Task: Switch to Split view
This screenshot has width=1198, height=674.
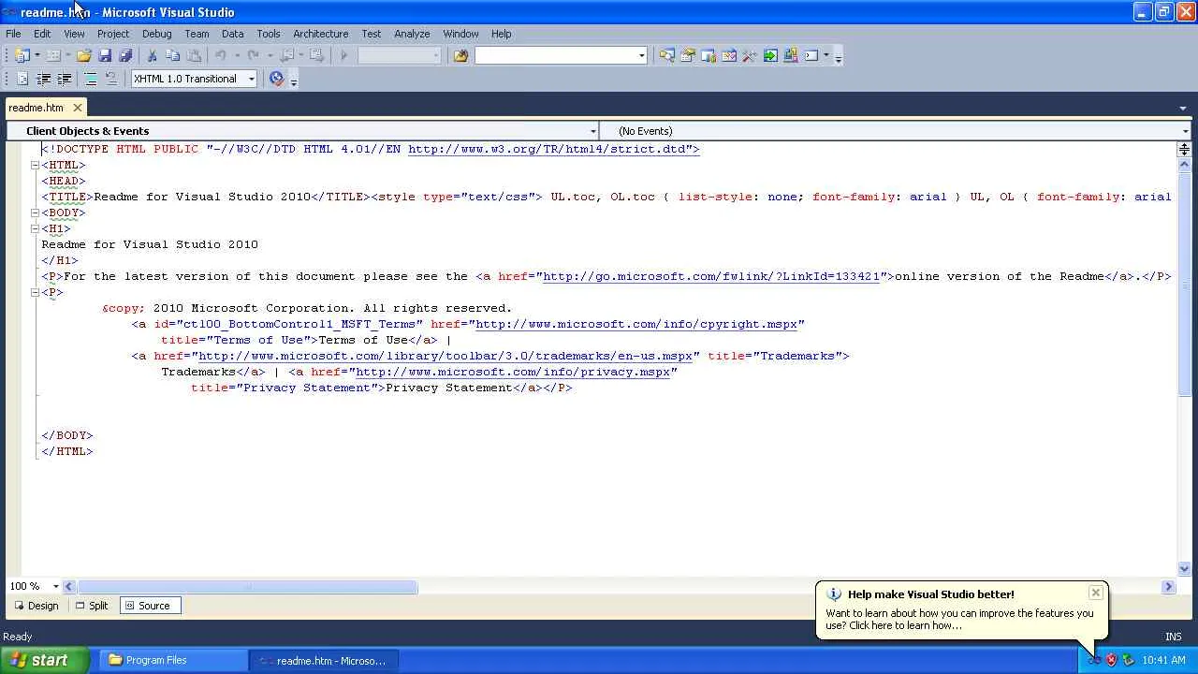Action: (x=92, y=606)
